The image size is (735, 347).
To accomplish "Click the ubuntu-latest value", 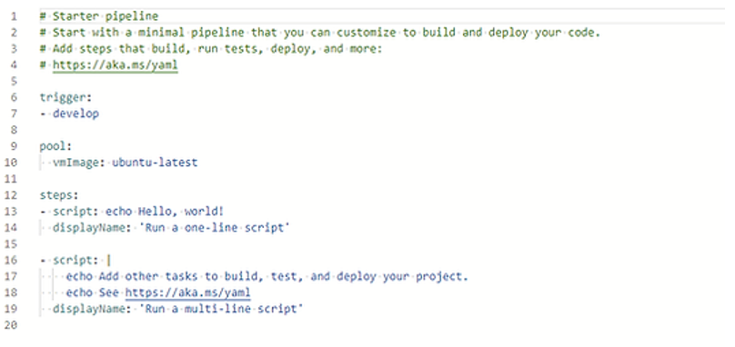I will click(155, 163).
